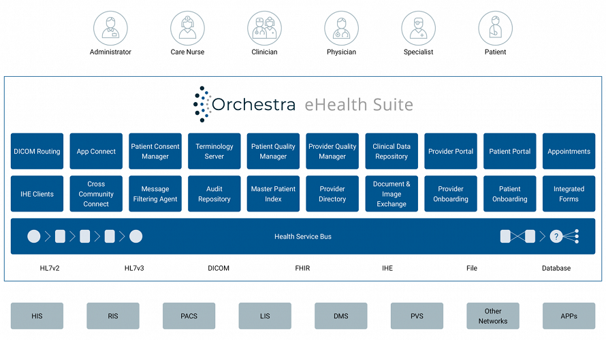Select the Care Nurse icon
This screenshot has width=606, height=340.
(187, 28)
